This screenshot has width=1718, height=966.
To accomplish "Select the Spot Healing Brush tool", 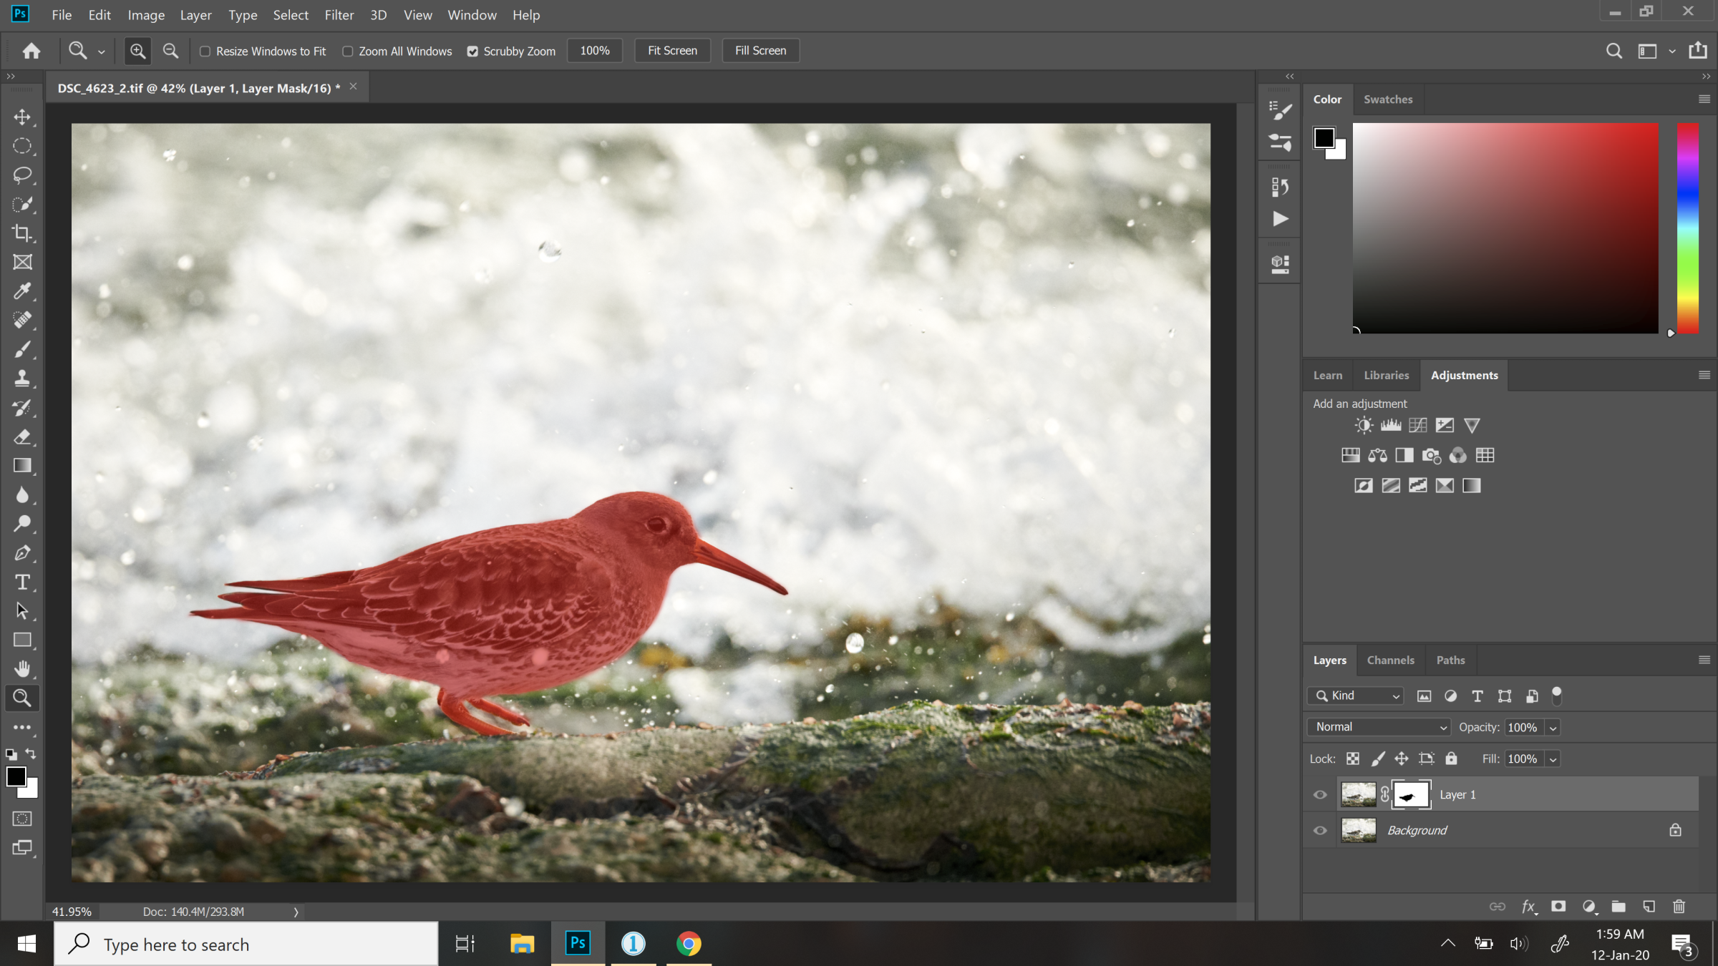I will coord(22,321).
